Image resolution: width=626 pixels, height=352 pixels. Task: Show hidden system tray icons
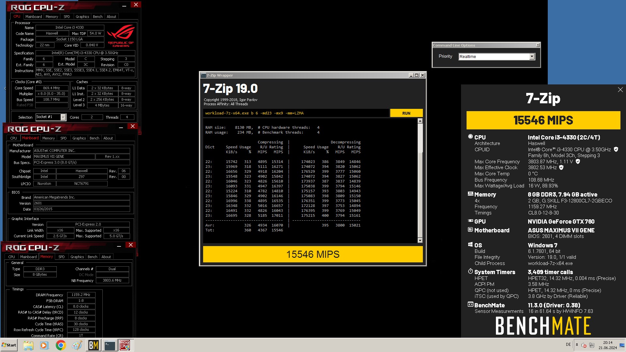(577, 345)
